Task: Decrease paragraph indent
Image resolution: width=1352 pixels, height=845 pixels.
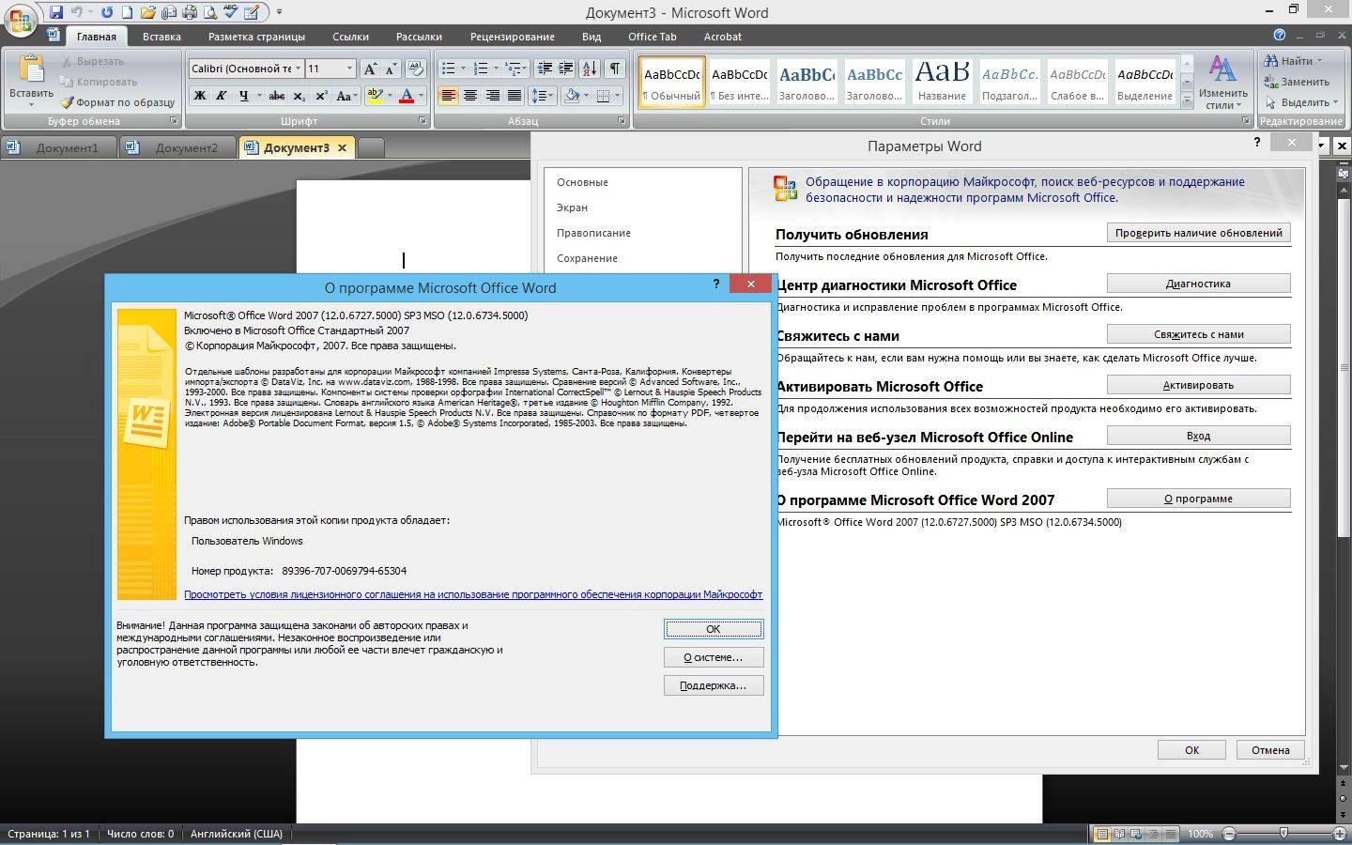Action: click(545, 69)
